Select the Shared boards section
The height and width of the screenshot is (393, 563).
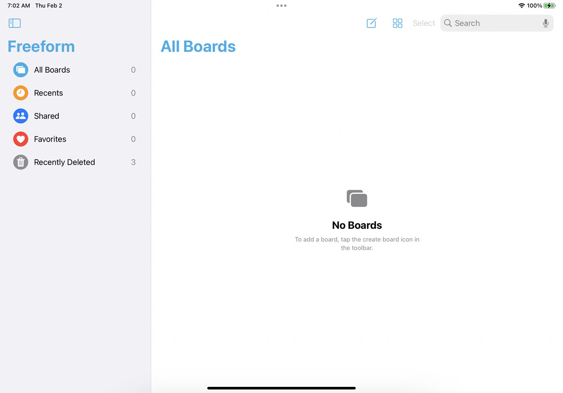pyautogui.click(x=46, y=116)
